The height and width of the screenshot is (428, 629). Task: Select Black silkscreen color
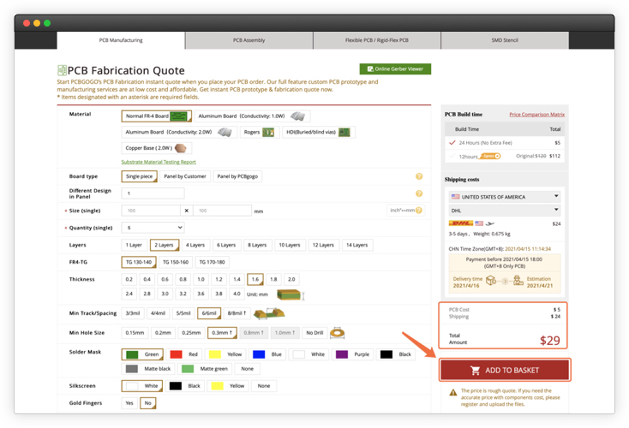coord(185,386)
